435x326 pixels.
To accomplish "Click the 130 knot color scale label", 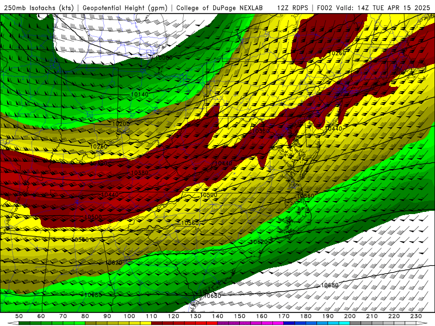I will click(x=196, y=316).
